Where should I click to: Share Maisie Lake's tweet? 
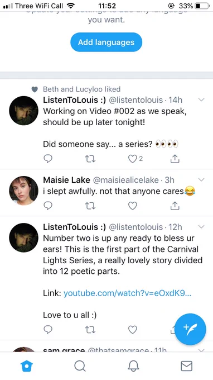tap(175, 206)
